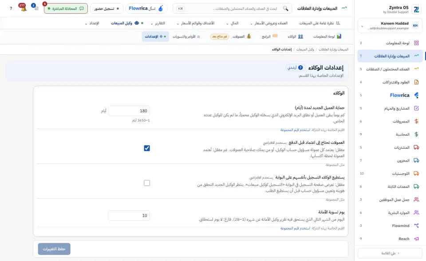Open the tasks checklist icon with badge 2
The width and height of the screenshot is (426, 261).
[x=35, y=8]
